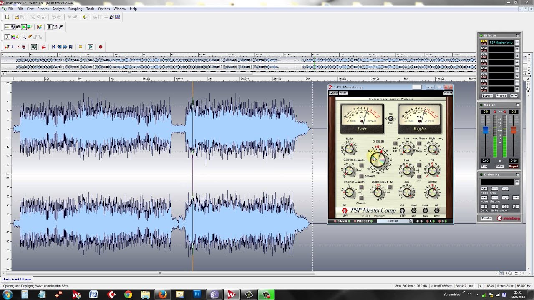Open the Presets button in Effects panel

click(501, 96)
